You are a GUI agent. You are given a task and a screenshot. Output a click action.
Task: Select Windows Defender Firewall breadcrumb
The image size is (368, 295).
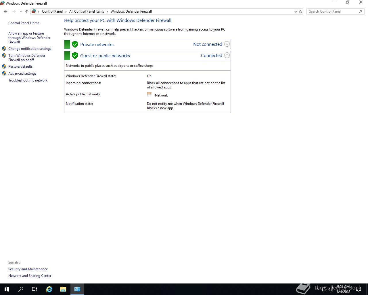pyautogui.click(x=131, y=12)
